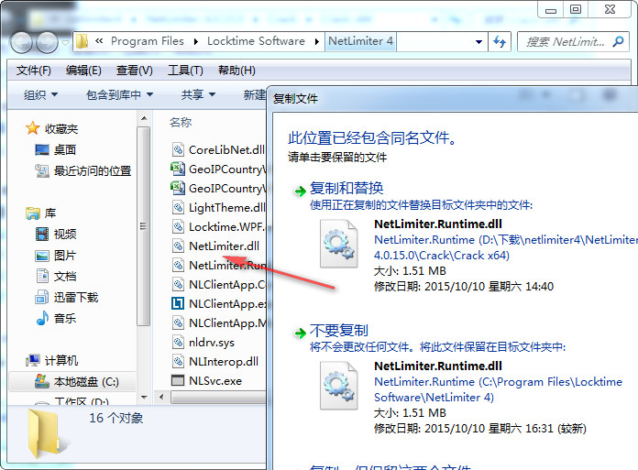Select 最近访问的位置 in sidebar
This screenshot has width=638, height=470.
(x=83, y=170)
